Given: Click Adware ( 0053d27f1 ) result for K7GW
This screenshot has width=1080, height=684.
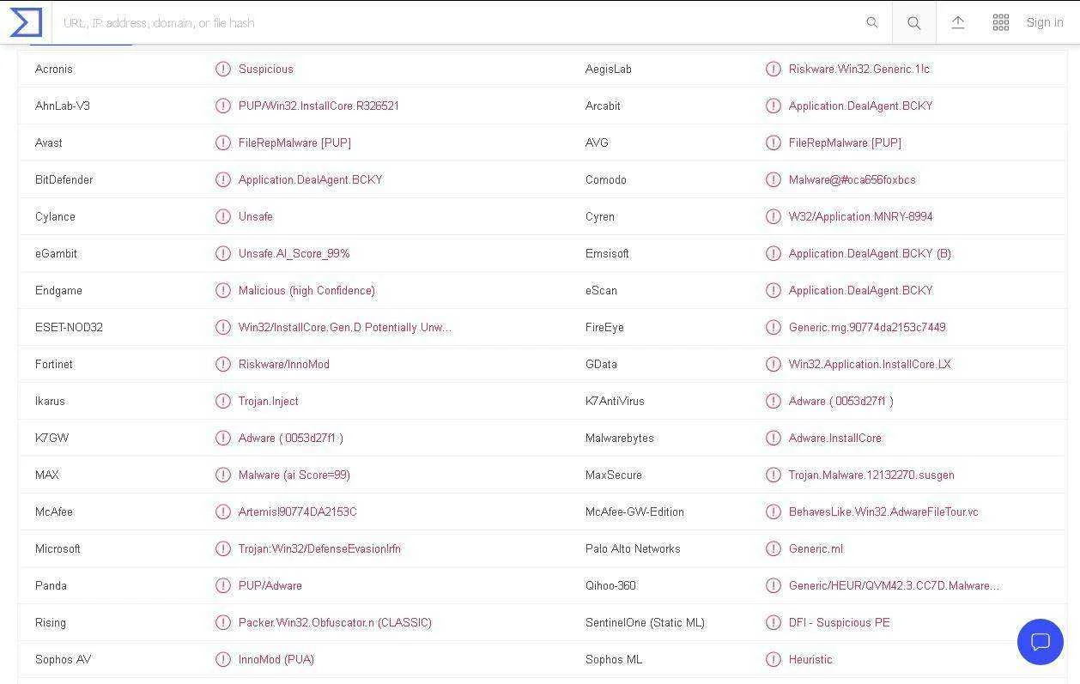Looking at the screenshot, I should pos(291,438).
